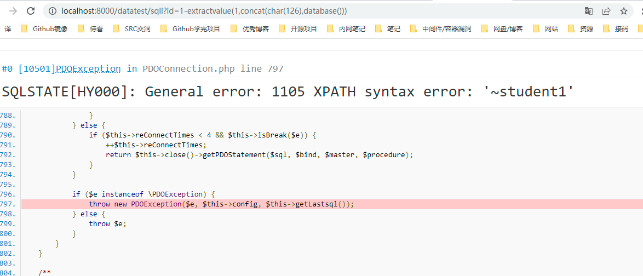Open the translate page icon

tap(588, 11)
